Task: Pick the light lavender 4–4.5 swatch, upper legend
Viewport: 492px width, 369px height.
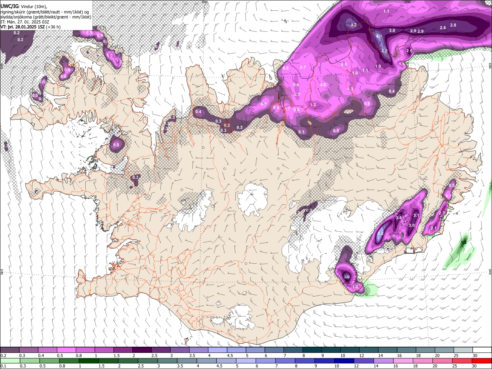Action: click(217, 350)
